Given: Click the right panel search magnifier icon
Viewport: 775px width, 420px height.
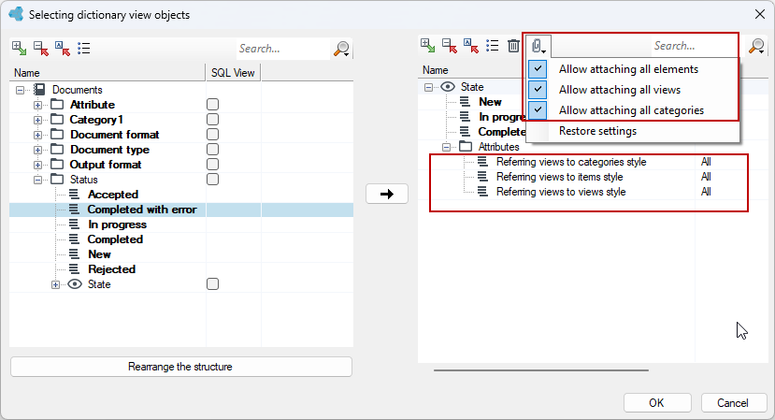Looking at the screenshot, I should [756, 46].
